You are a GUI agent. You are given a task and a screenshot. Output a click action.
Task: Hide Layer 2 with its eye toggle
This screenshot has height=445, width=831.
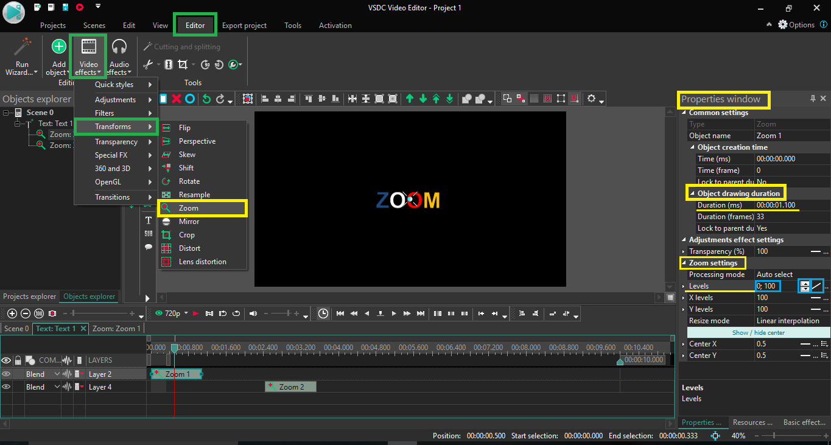click(x=6, y=373)
